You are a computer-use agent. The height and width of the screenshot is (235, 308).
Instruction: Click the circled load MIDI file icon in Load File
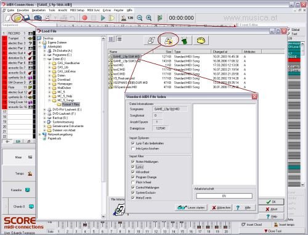(x=168, y=41)
